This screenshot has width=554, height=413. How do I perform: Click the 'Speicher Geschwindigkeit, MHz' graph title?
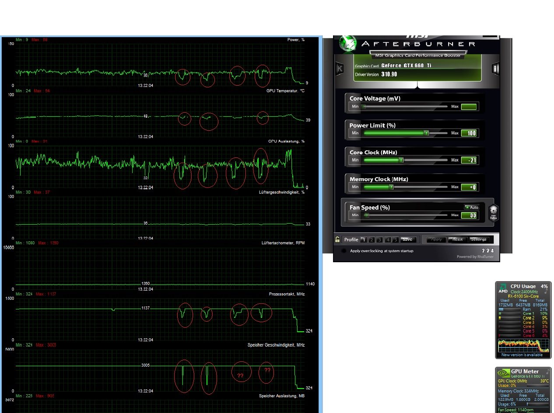[x=276, y=345]
